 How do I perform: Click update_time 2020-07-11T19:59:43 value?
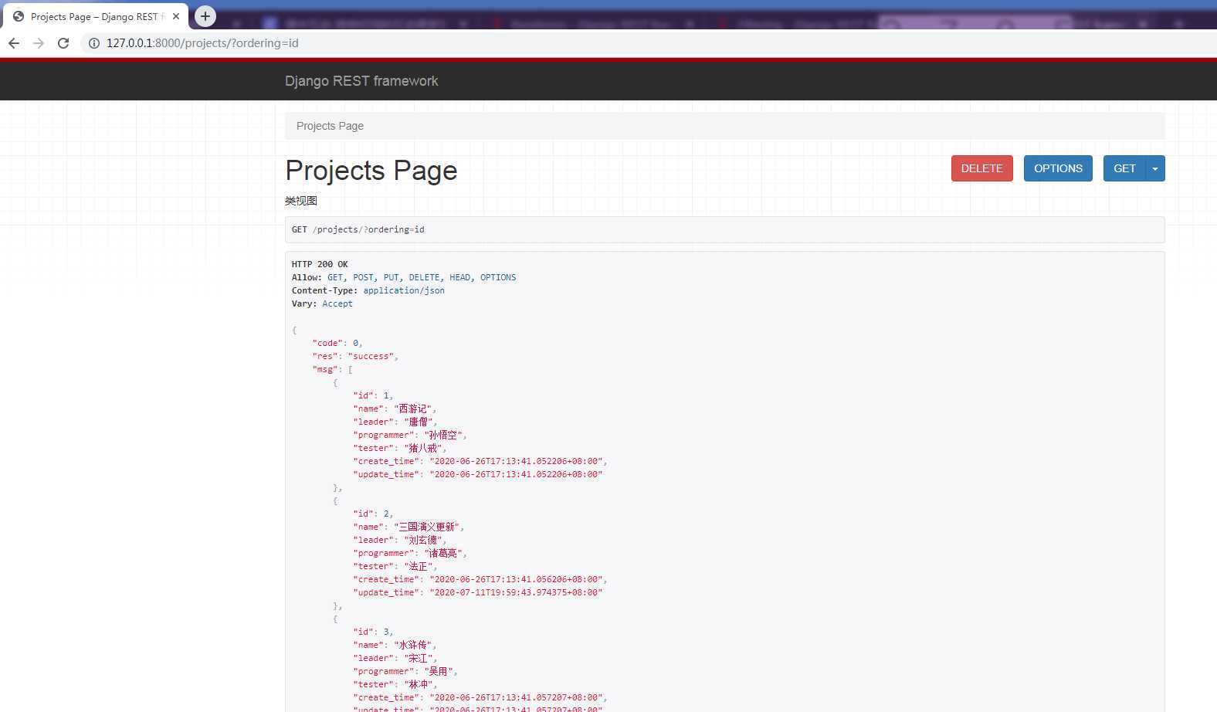coord(516,592)
